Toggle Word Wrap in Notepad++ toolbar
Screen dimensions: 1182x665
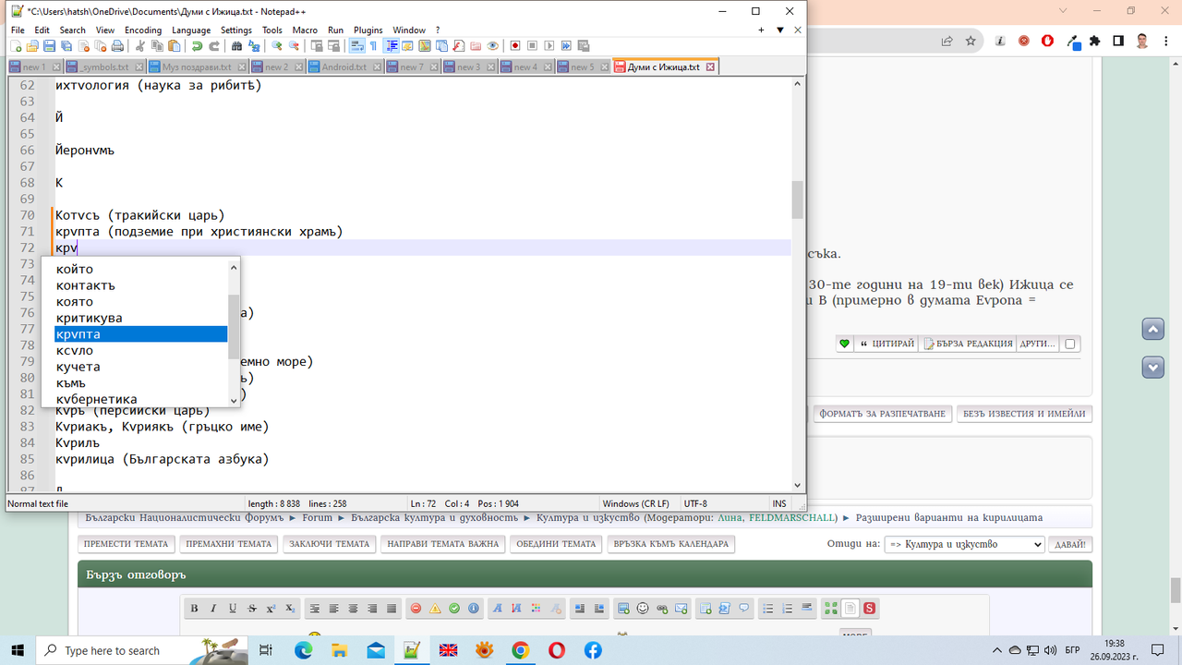[356, 46]
